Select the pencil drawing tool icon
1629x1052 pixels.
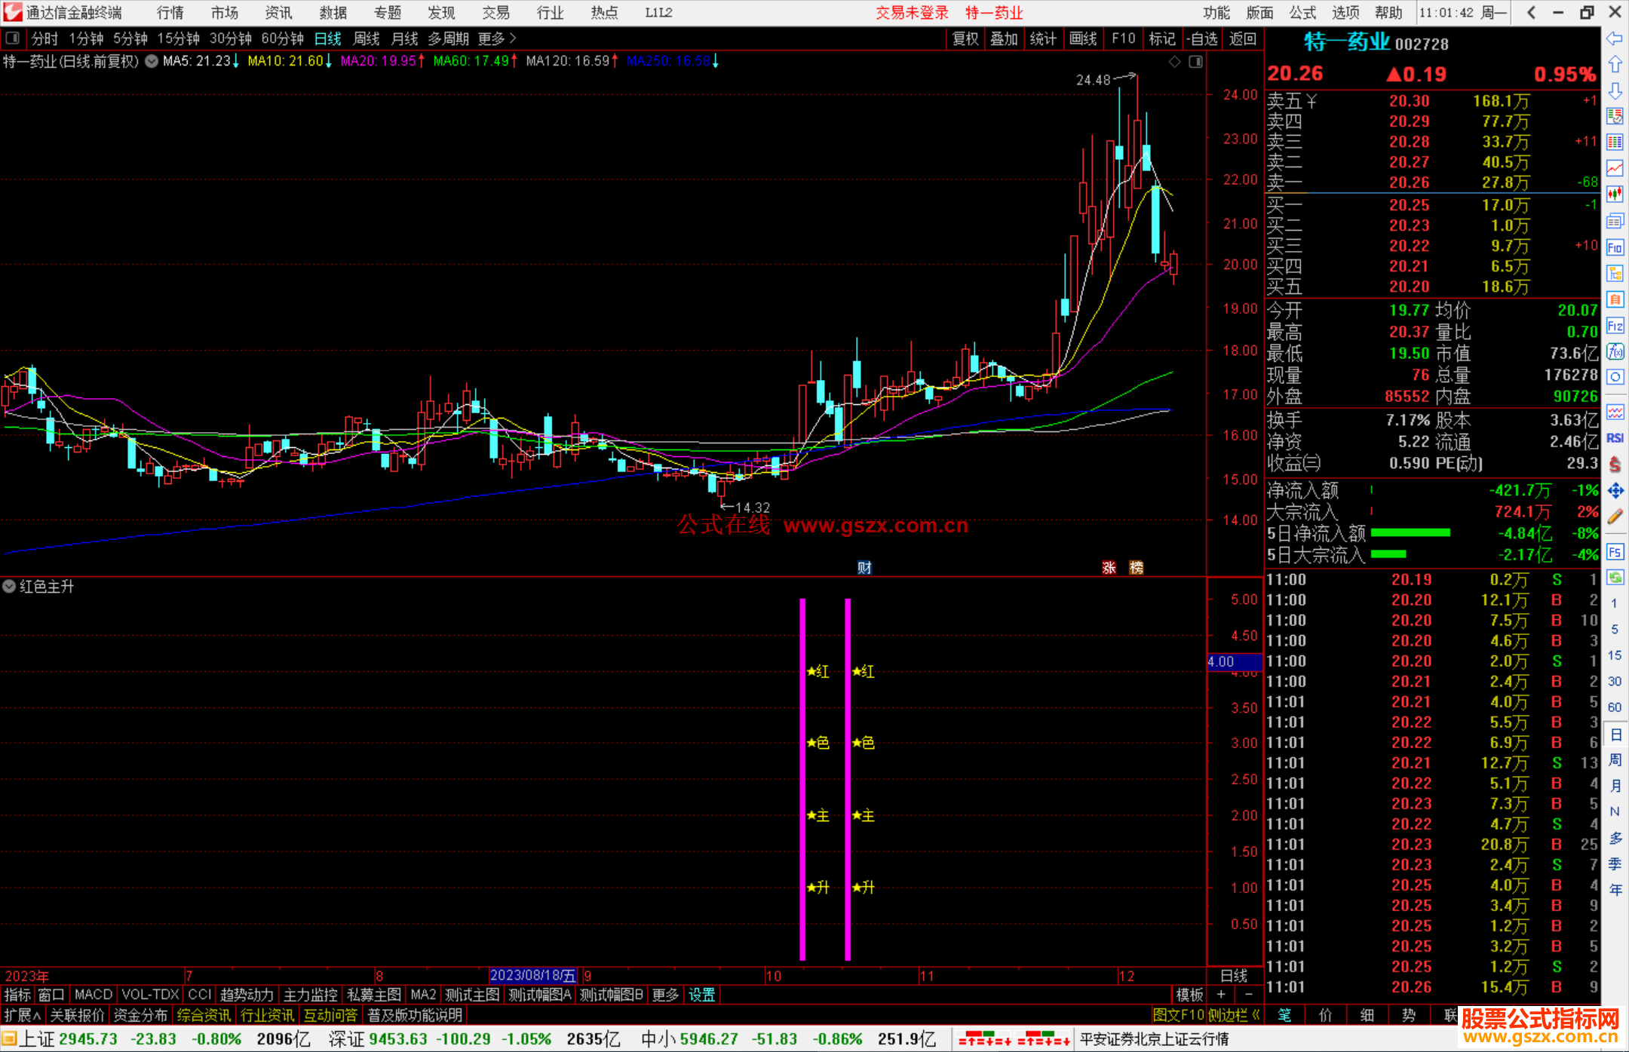(x=1615, y=517)
